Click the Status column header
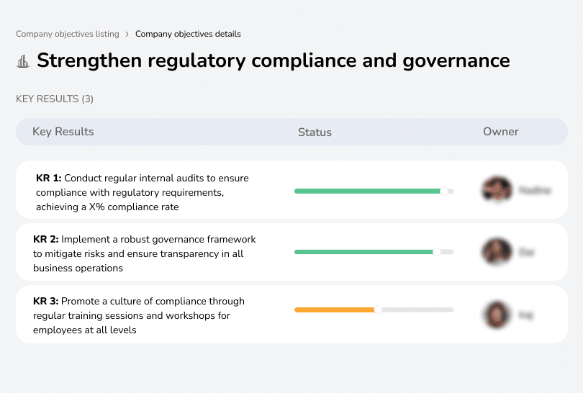This screenshot has width=583, height=393. 315,132
